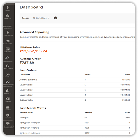Click the Last Orders heading

click(28, 70)
